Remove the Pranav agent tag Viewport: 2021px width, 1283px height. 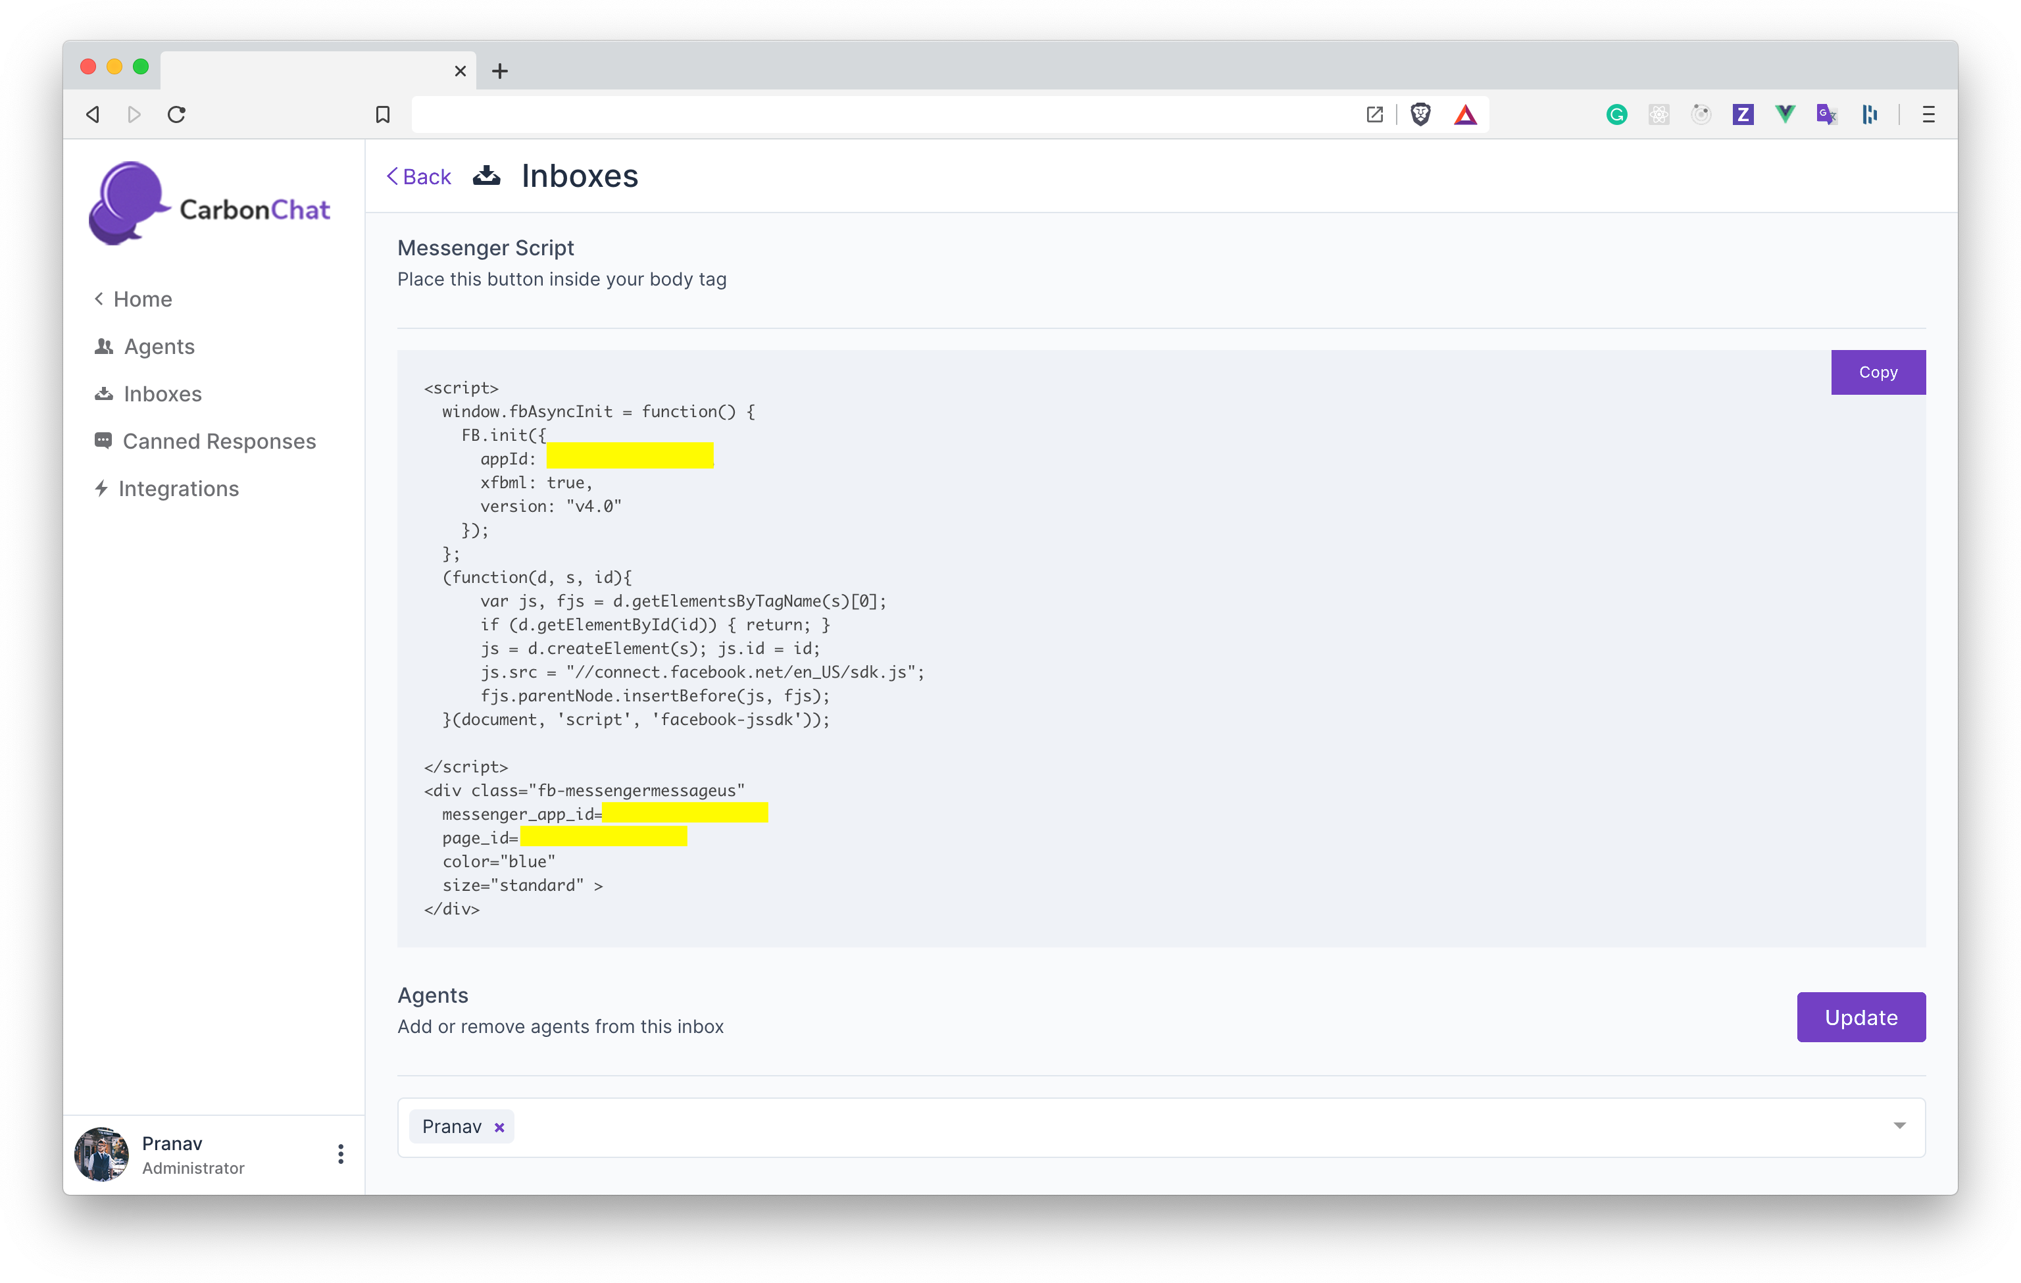pos(499,1127)
